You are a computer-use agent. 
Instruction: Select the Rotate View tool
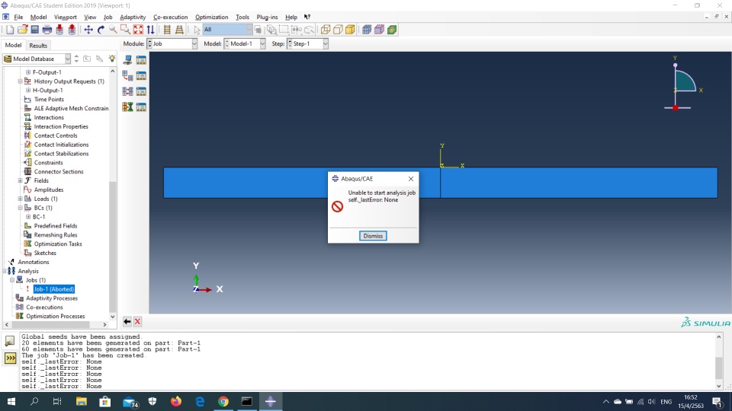tap(101, 30)
